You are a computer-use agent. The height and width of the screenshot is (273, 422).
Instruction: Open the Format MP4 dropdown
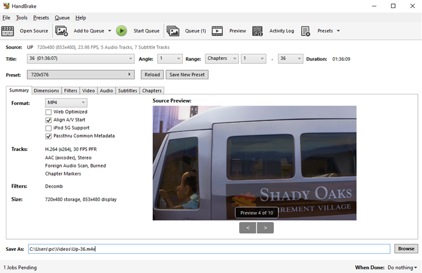[x=66, y=103]
